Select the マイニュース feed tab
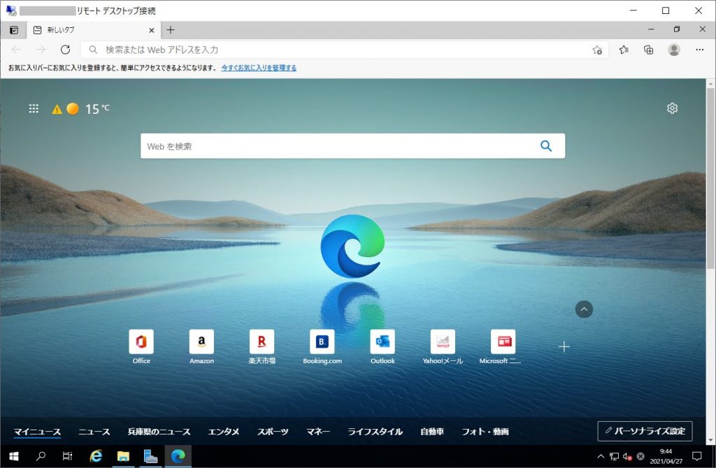716x468 pixels. [37, 432]
